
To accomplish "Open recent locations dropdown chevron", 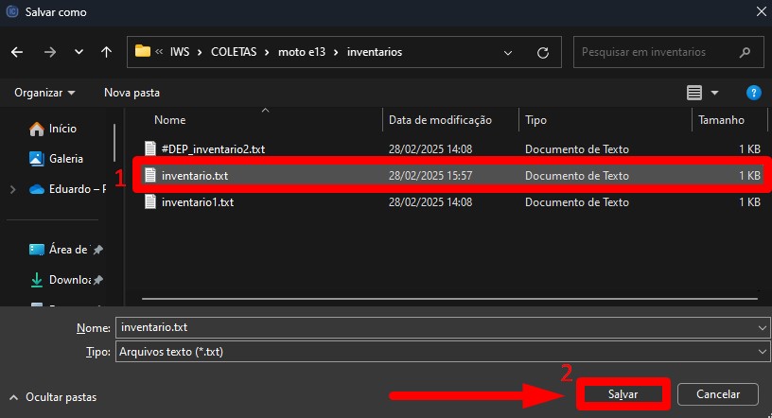I will click(79, 52).
